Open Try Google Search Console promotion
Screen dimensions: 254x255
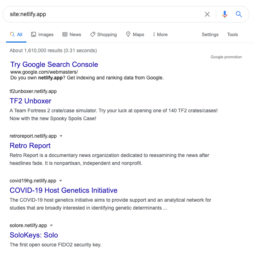pos(54,65)
